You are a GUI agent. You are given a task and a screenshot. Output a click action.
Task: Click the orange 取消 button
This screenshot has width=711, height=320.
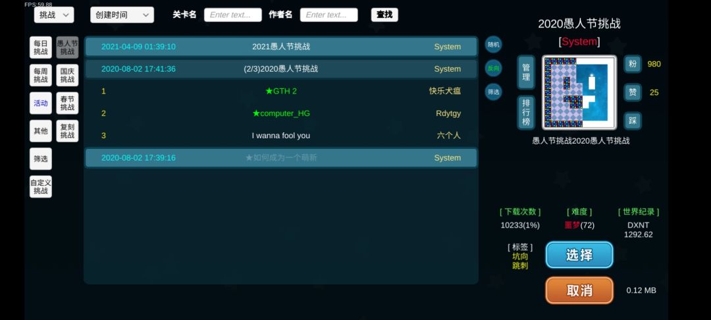(579, 290)
